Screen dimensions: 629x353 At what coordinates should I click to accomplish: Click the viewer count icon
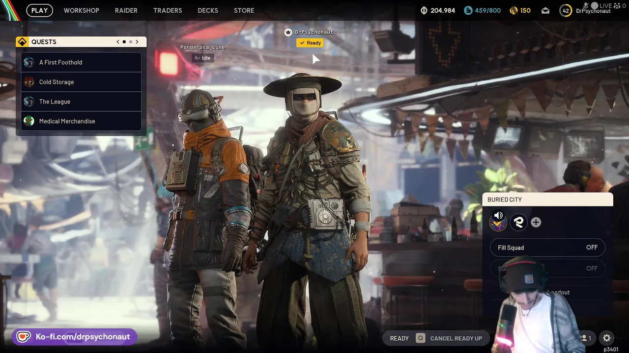pyautogui.click(x=617, y=6)
